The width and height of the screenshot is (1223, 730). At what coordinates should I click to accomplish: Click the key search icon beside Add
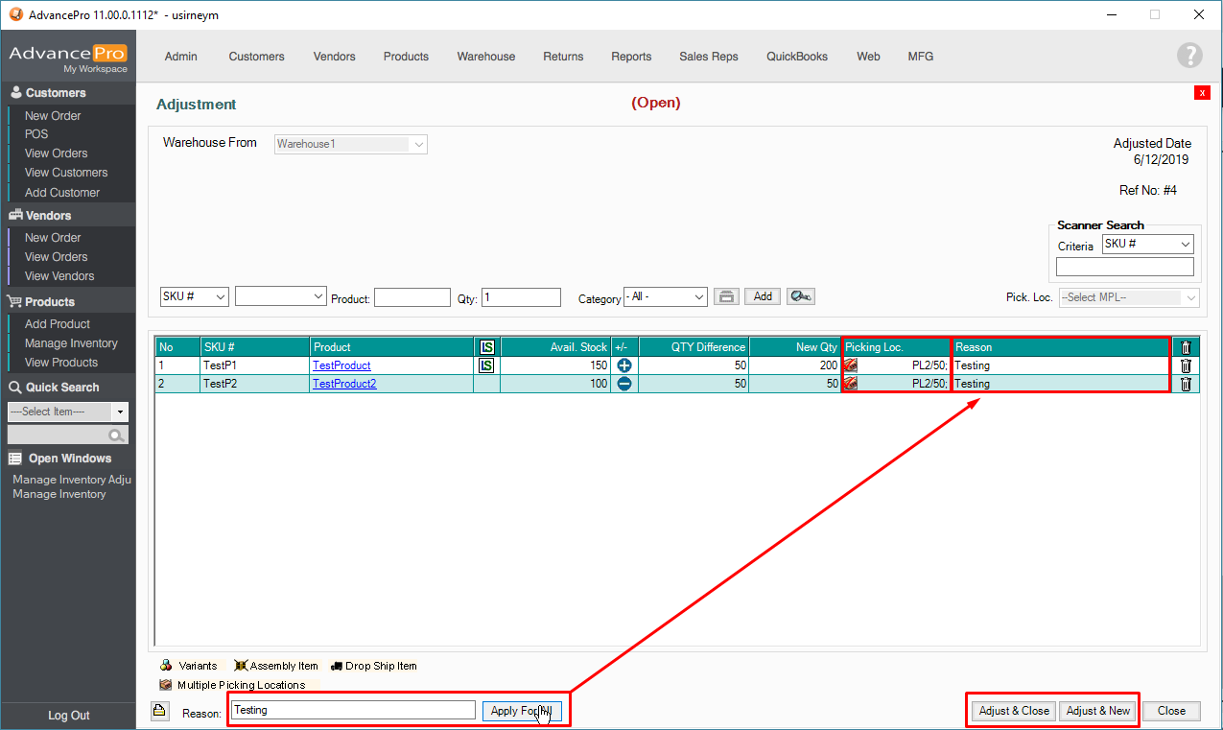point(800,297)
